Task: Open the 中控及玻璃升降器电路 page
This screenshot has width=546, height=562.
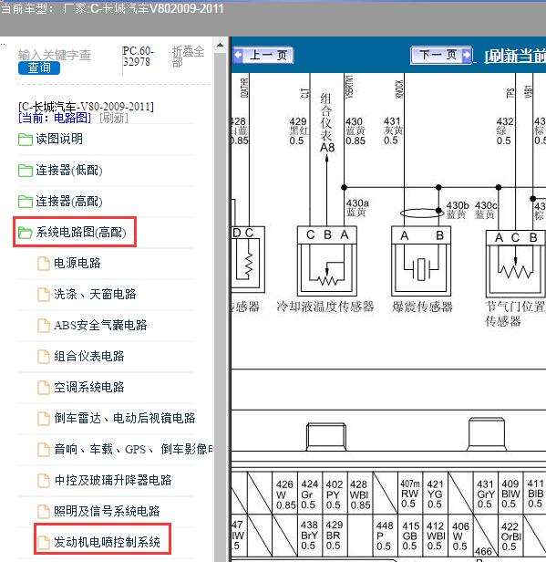Action: (x=113, y=480)
